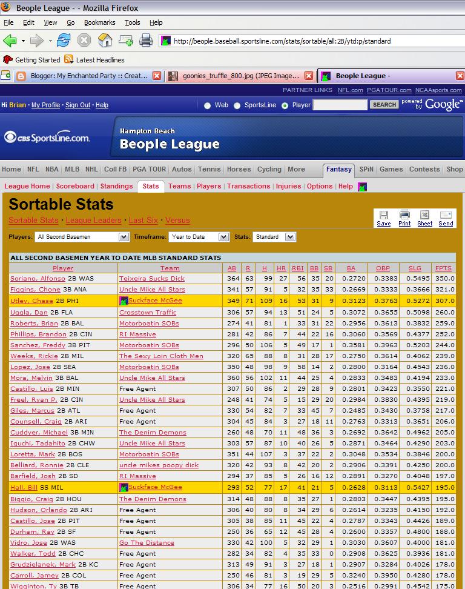Open the Transactions league tab

[x=248, y=186]
